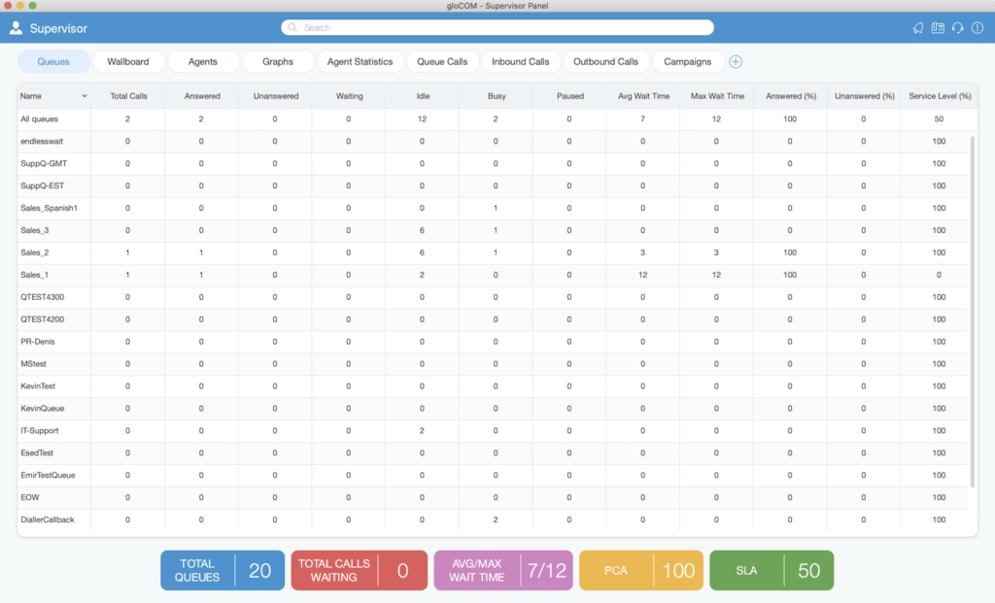Click the magnifier icon in search bar
The height and width of the screenshot is (603, 995).
(x=292, y=28)
